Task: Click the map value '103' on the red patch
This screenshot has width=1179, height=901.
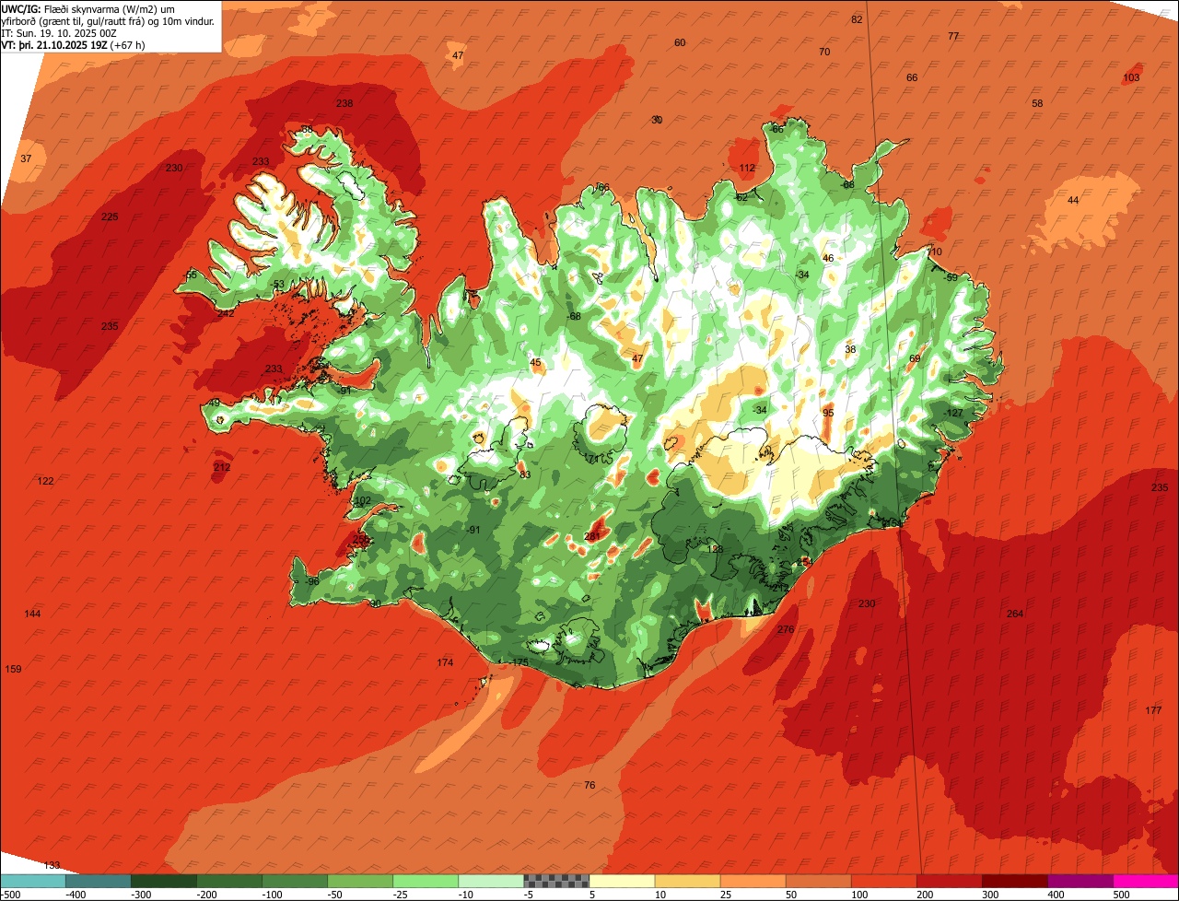Action: point(1131,78)
